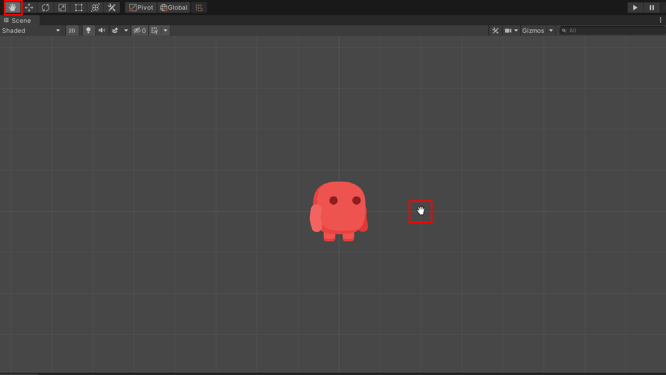Toggle Global handle rotation button
Image resolution: width=666 pixels, height=375 pixels.
(x=174, y=8)
